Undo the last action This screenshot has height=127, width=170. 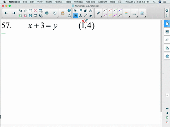[x=20, y=11]
